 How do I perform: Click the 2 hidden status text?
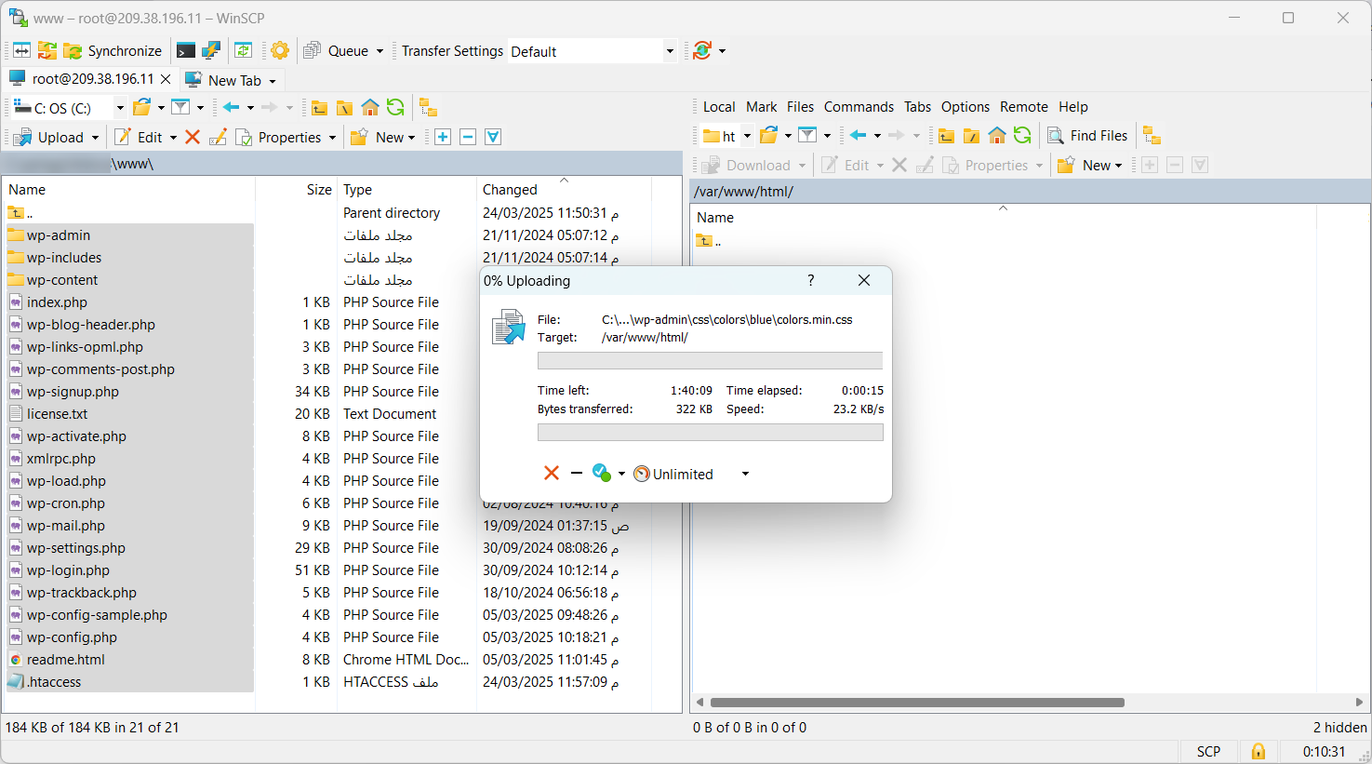click(1339, 728)
